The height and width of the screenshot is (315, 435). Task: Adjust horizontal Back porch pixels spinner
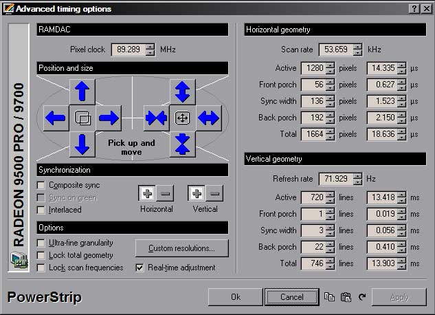click(330, 118)
